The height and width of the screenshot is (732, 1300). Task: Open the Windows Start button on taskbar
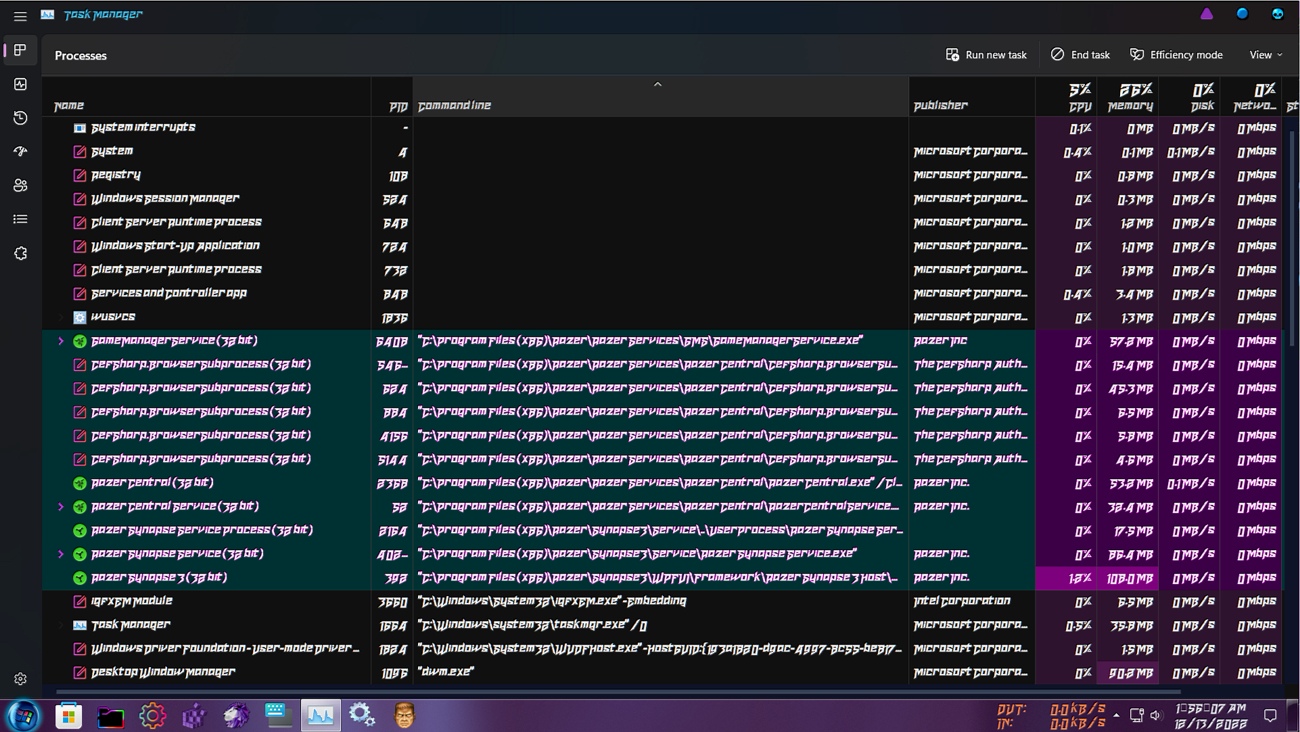(24, 716)
